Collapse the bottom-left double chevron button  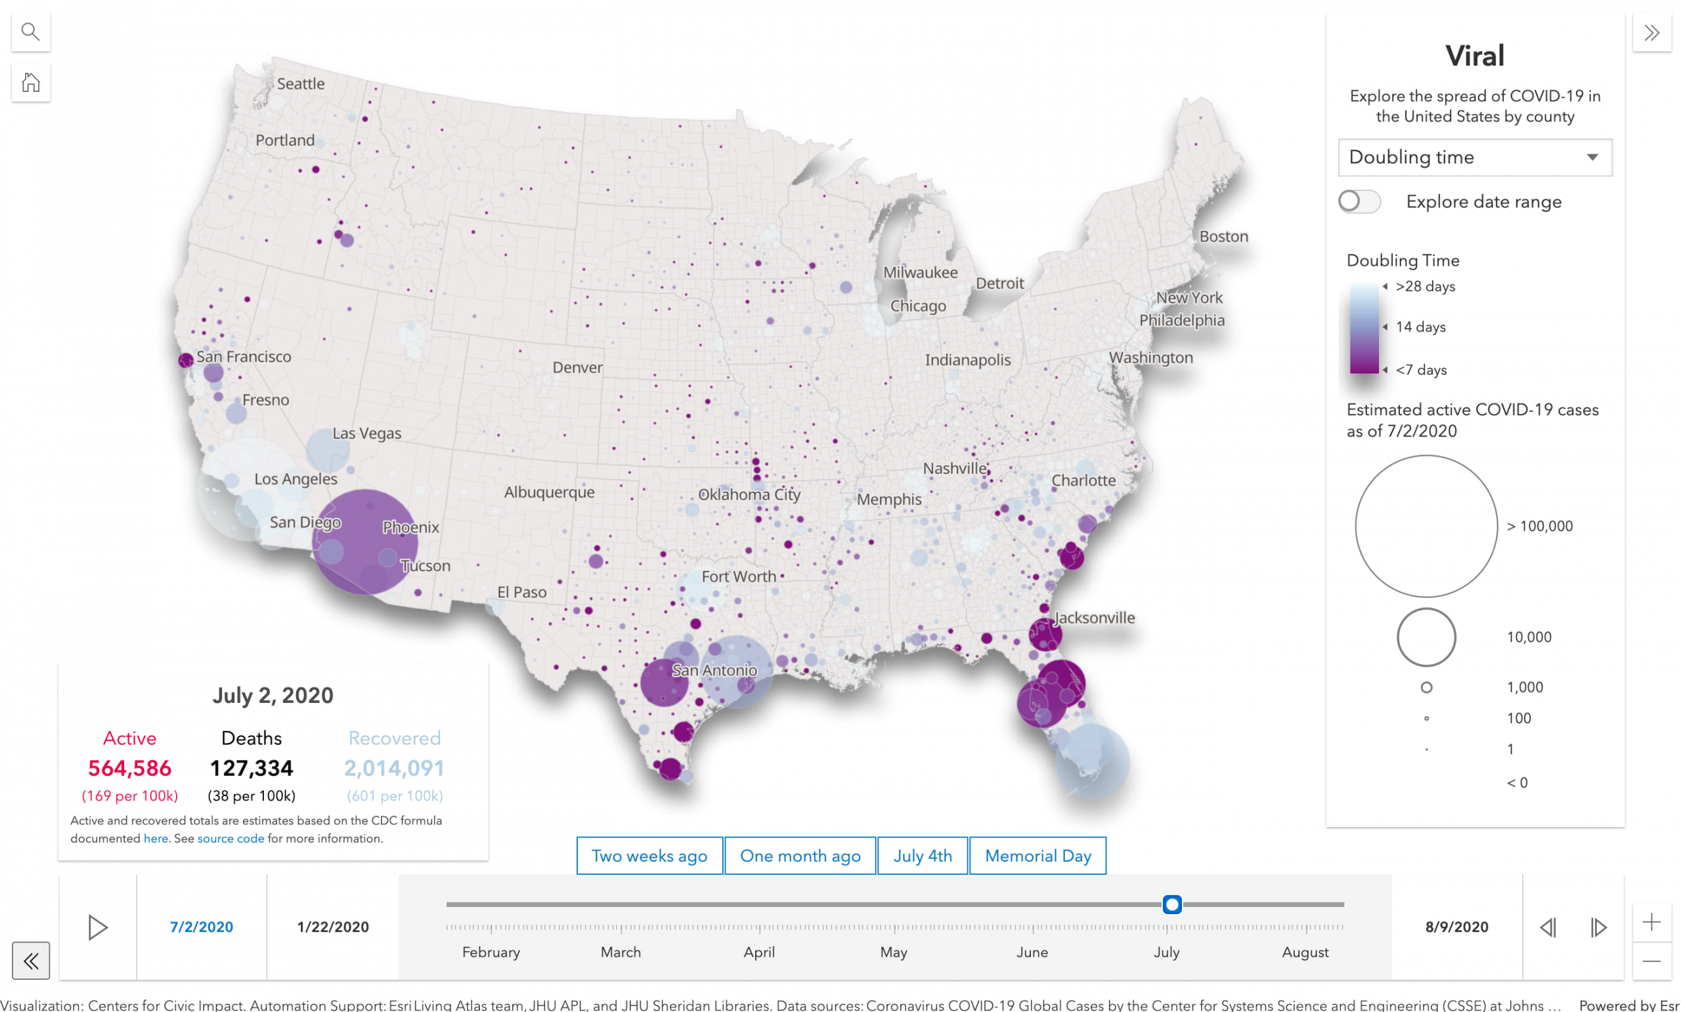[30, 961]
